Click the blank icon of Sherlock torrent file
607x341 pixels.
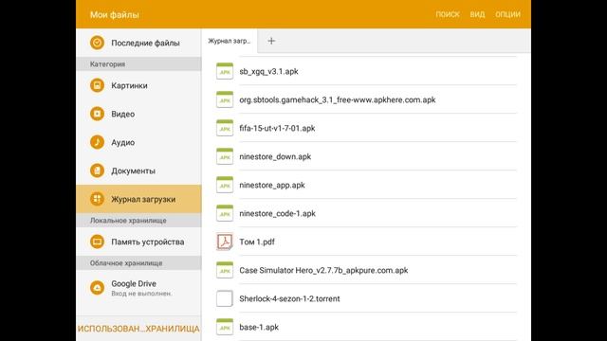coord(225,298)
